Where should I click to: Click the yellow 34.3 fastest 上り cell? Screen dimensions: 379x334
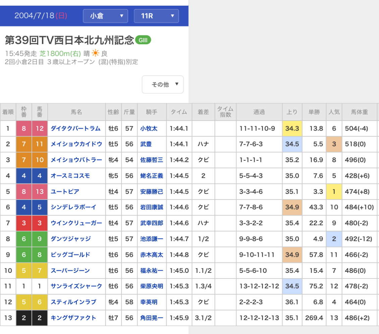(292, 129)
